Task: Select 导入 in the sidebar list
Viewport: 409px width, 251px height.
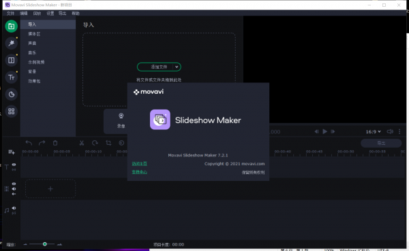Action: (48, 24)
